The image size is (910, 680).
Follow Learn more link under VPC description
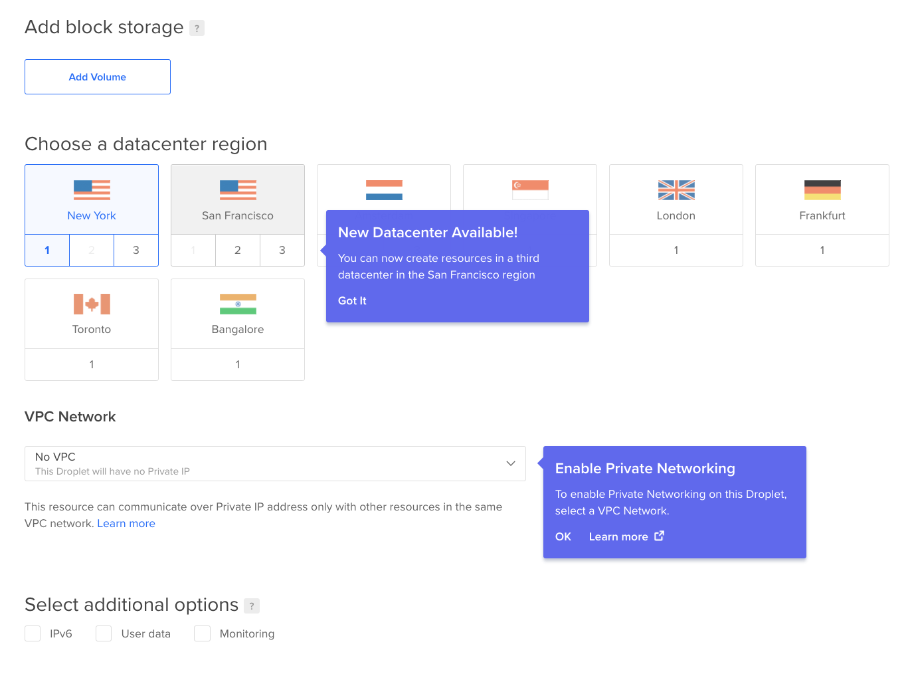pyautogui.click(x=126, y=524)
